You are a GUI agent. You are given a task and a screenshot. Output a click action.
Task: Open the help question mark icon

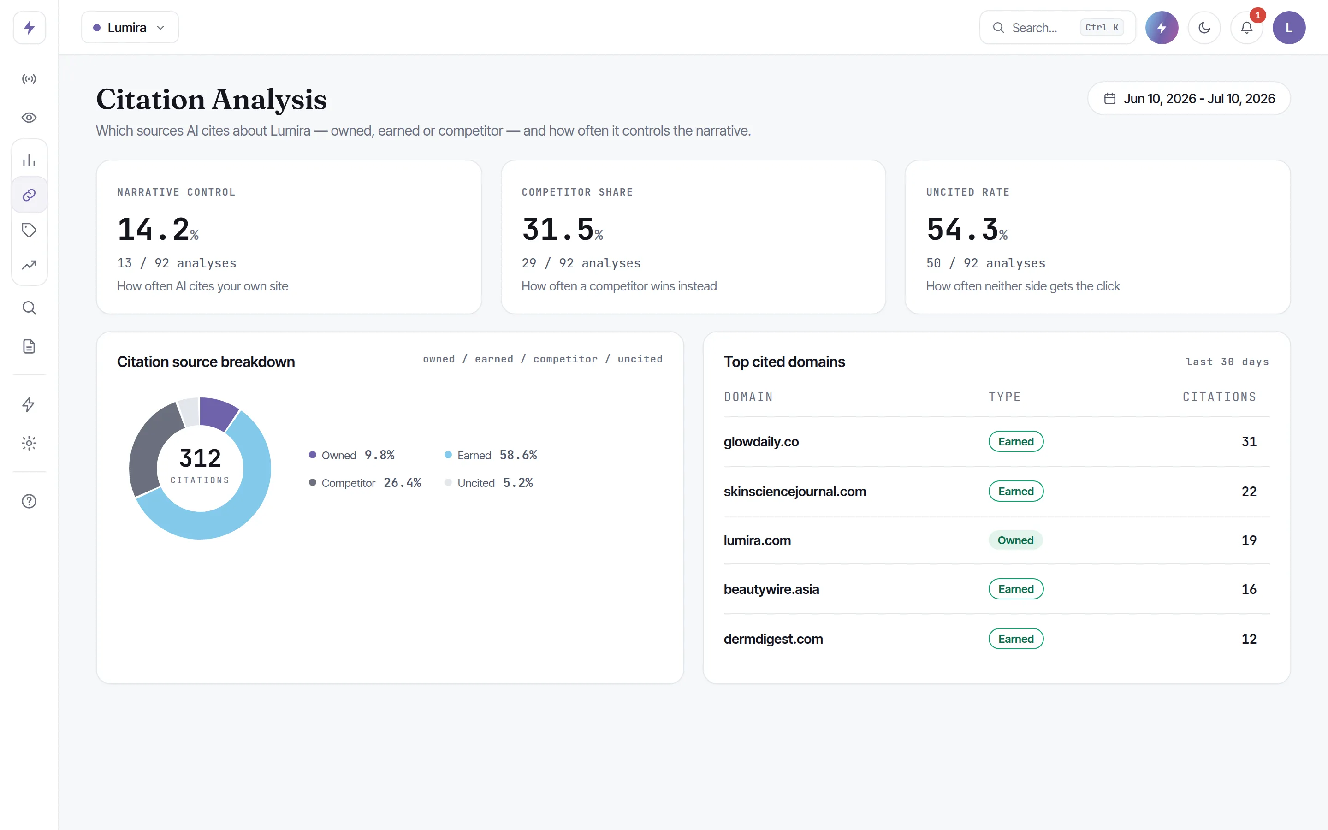29,501
